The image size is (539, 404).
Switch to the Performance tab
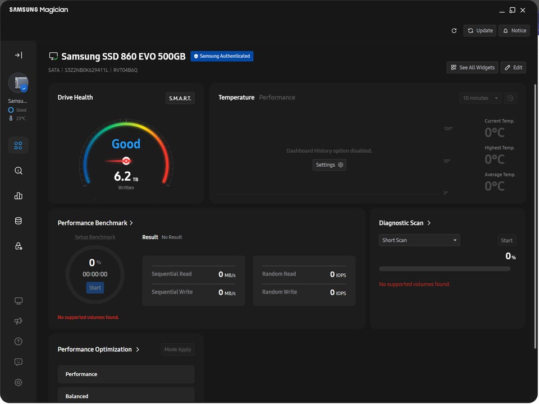[277, 98]
